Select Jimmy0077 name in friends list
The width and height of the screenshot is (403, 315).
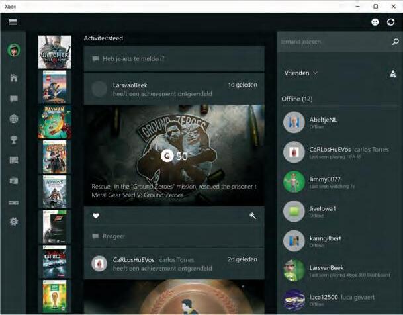pyautogui.click(x=325, y=179)
